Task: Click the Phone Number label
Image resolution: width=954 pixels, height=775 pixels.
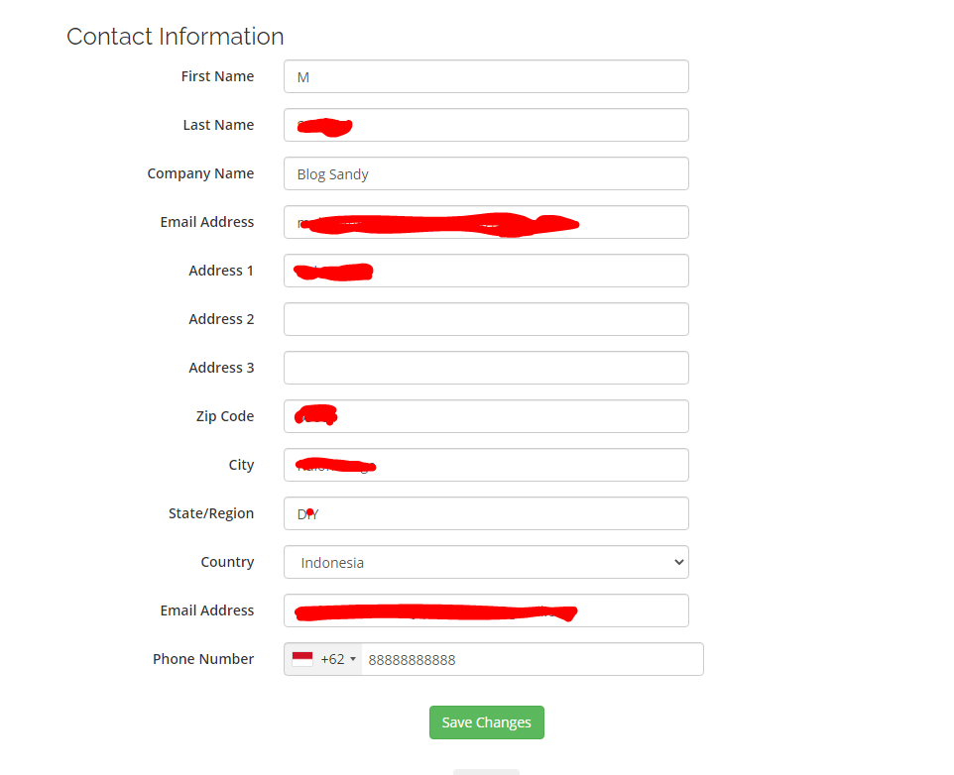Action: [203, 659]
